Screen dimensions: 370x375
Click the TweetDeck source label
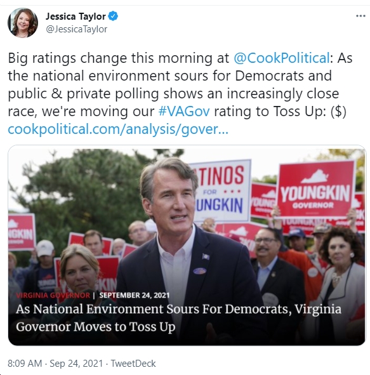(x=133, y=364)
